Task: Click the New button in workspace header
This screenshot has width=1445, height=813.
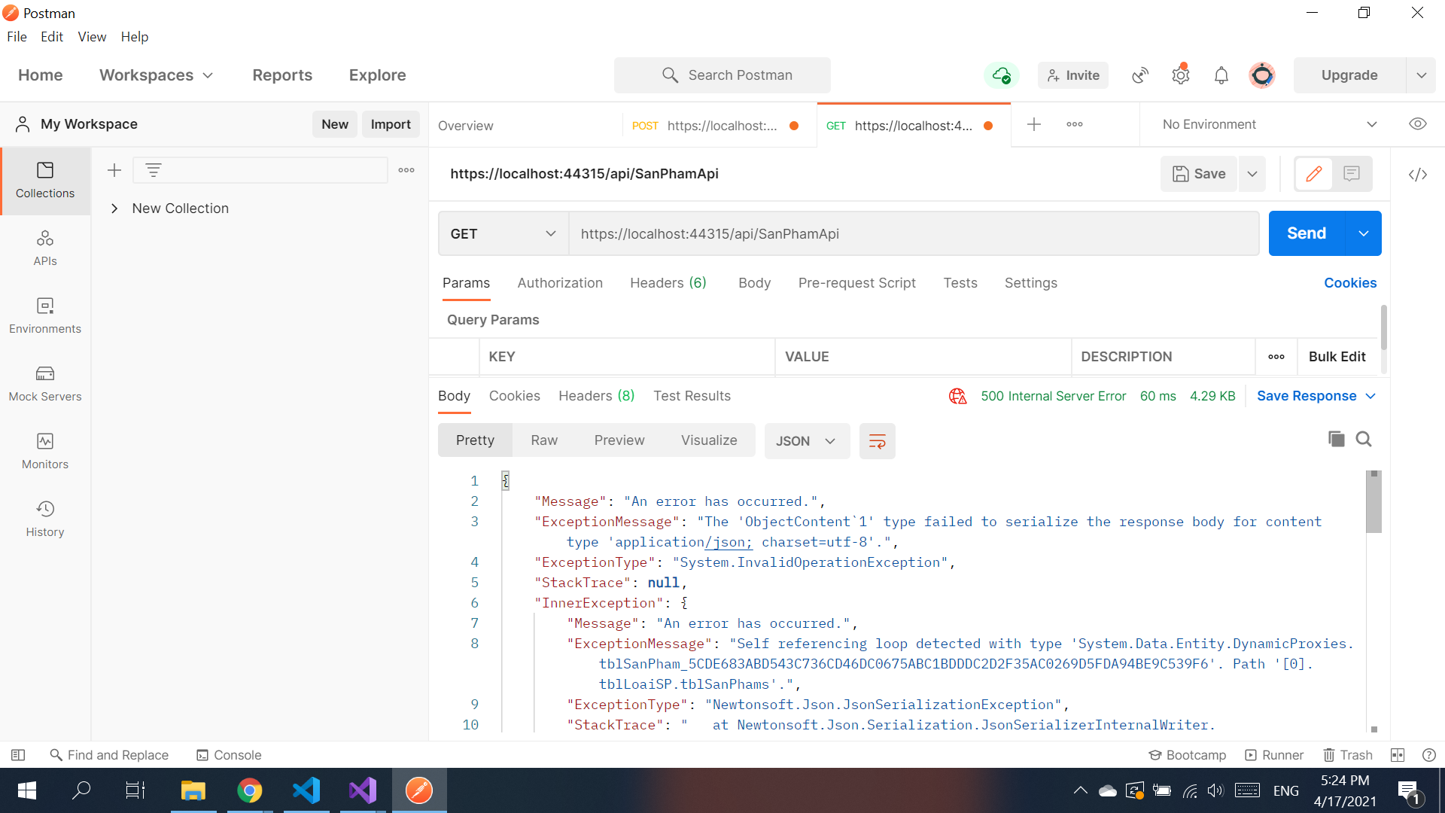Action: (335, 124)
